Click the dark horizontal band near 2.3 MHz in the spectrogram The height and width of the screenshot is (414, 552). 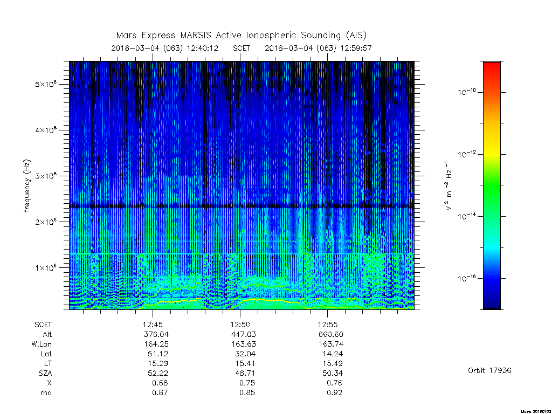pyautogui.click(x=241, y=206)
